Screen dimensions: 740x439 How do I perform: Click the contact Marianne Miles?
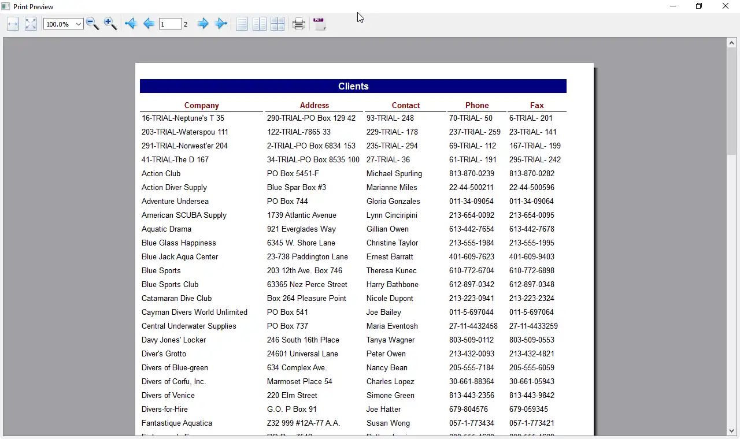pos(391,187)
